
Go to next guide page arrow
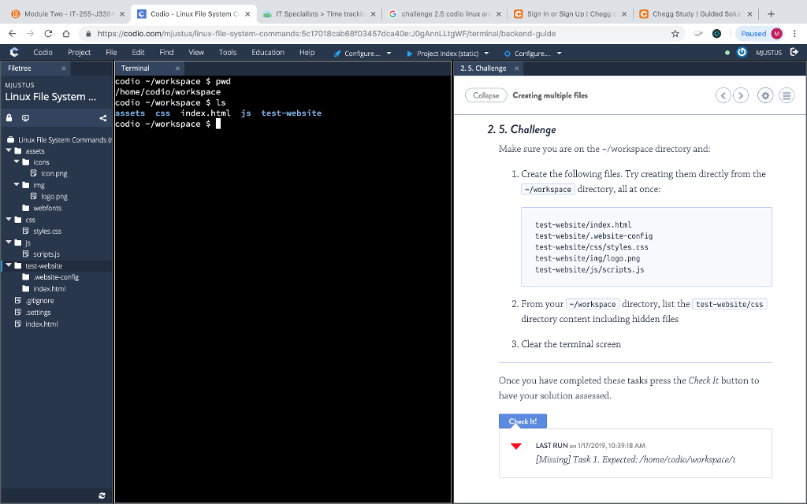point(741,95)
